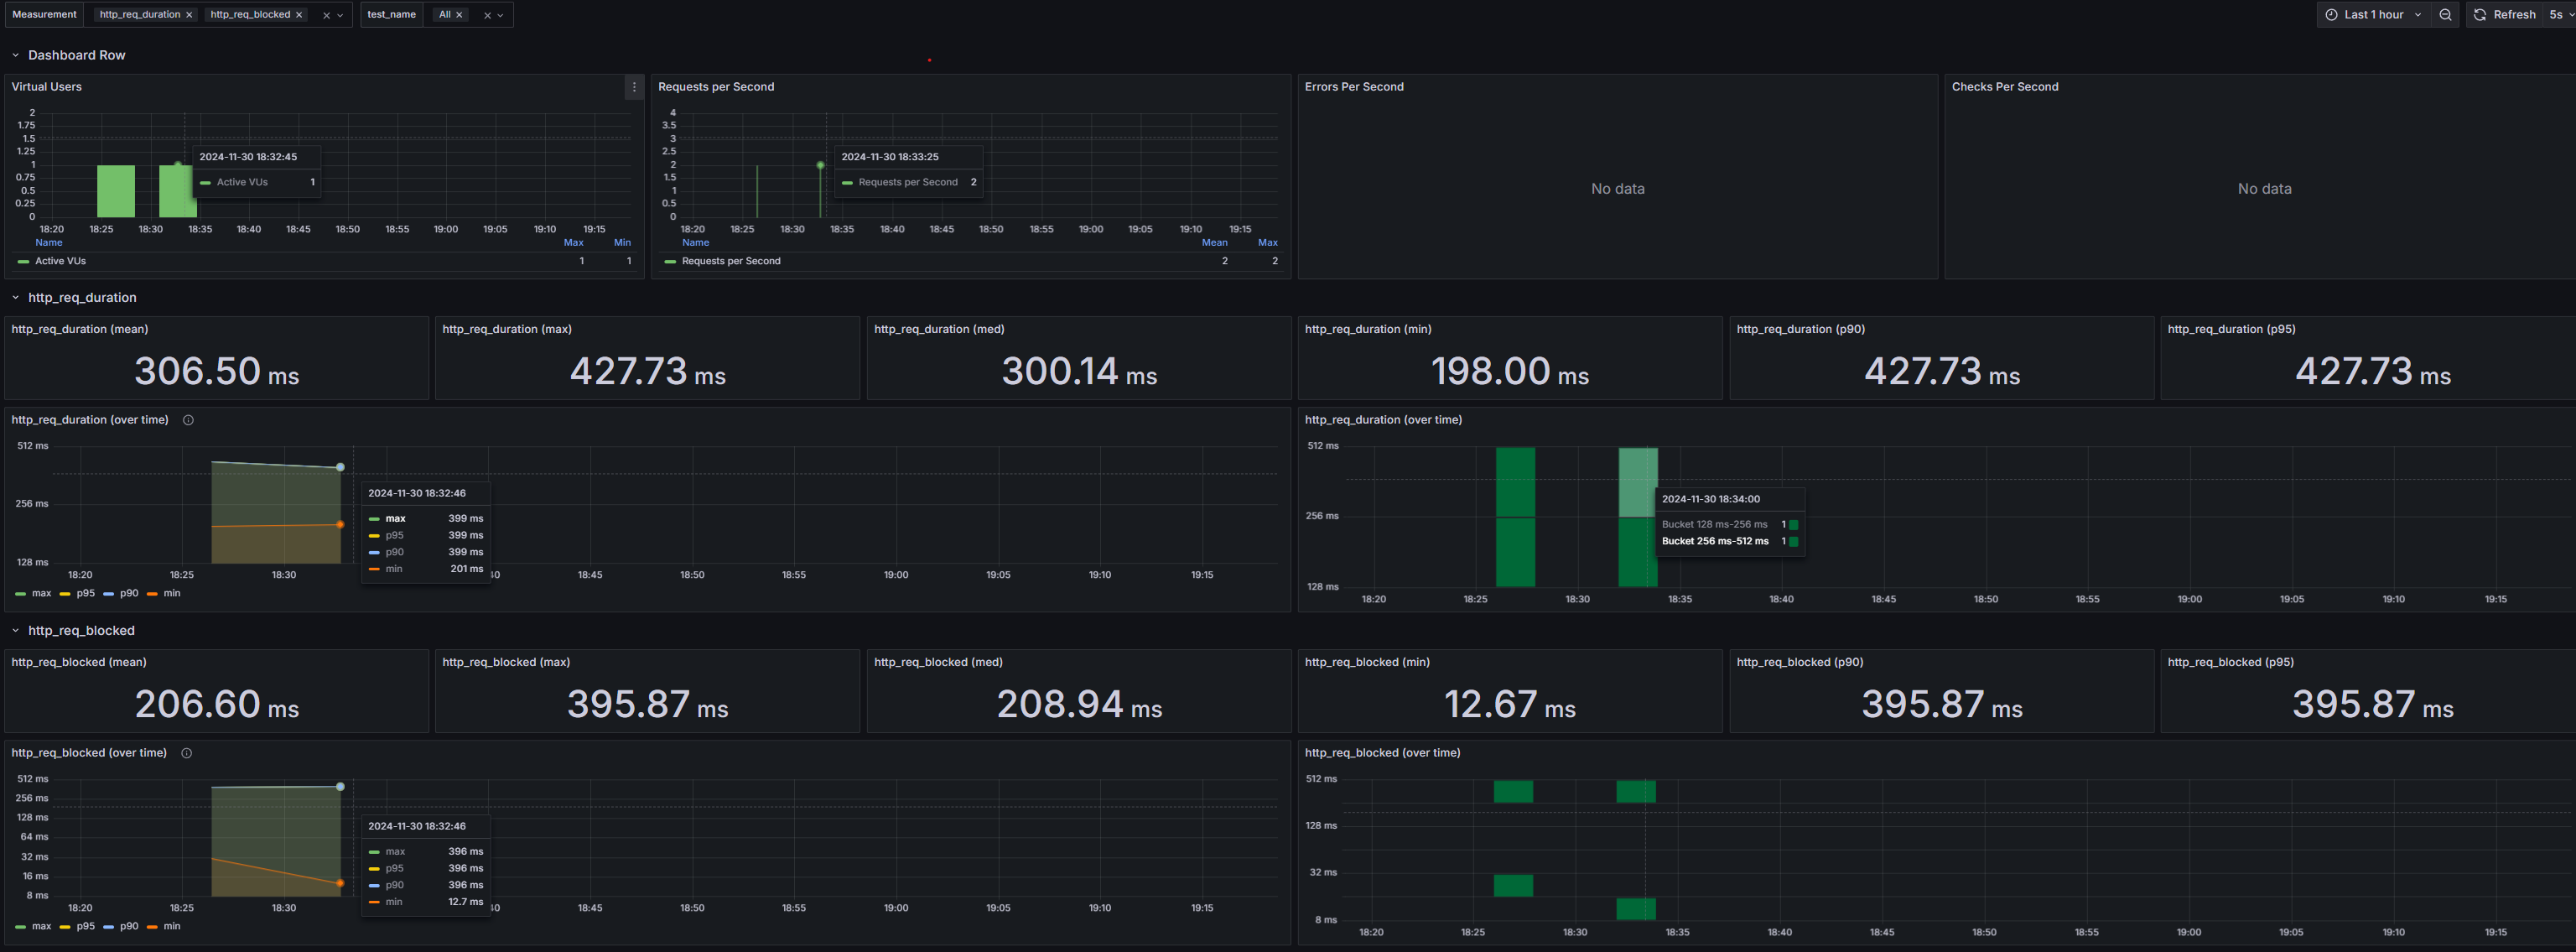Open the Last 1 hour time picker

point(2373,15)
